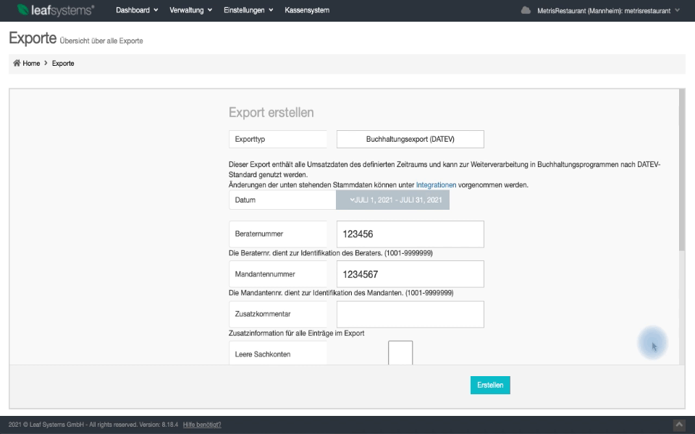Select the Exporttyp Buchhaltungsexport (DATEV) field
Image resolution: width=695 pixels, height=434 pixels.
coord(410,139)
